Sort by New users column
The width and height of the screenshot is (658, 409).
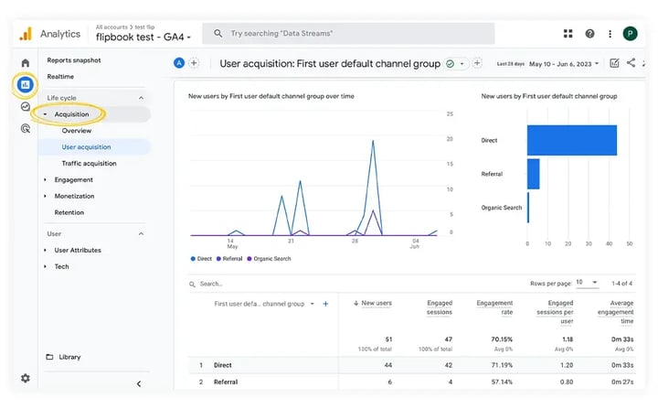[377, 303]
